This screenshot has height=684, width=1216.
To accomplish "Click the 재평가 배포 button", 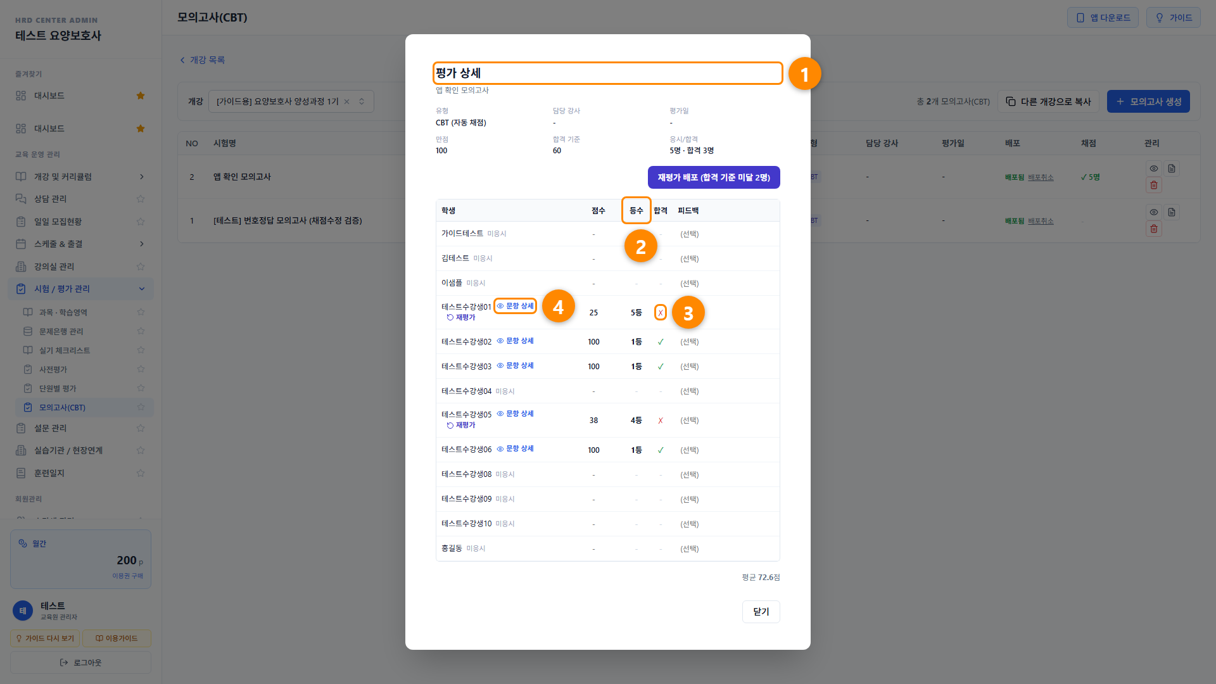I will pos(714,177).
